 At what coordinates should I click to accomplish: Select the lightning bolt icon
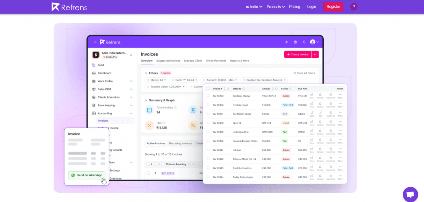tap(286, 42)
